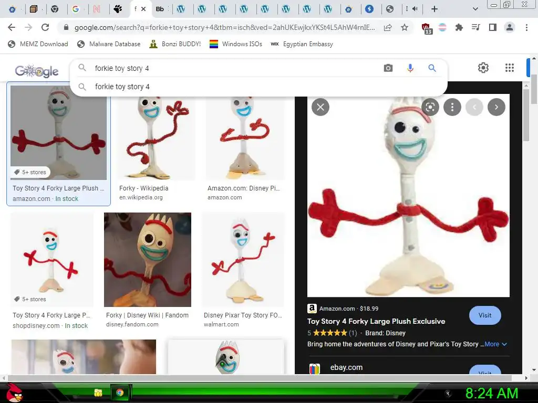Switch to the Bb tab
This screenshot has height=403, width=538.
tap(160, 9)
